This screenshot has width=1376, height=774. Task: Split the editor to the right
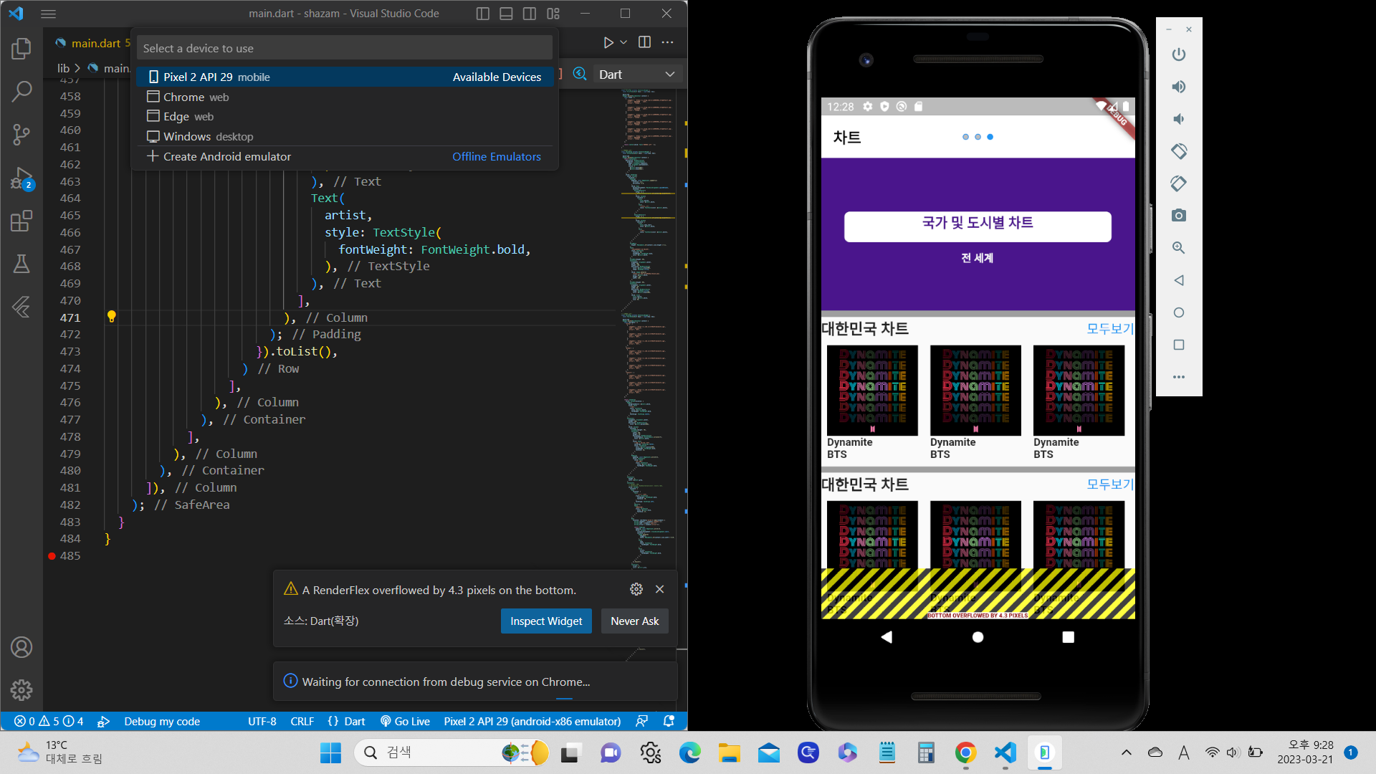pyautogui.click(x=644, y=42)
